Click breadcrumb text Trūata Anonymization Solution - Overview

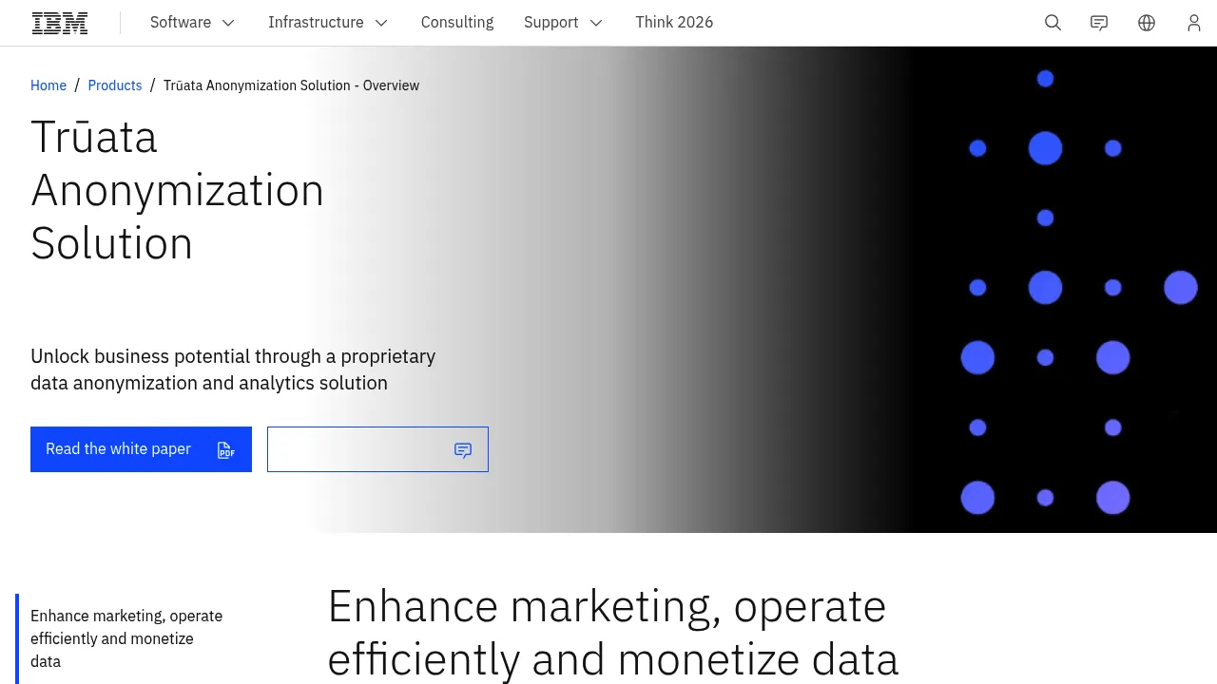point(291,85)
